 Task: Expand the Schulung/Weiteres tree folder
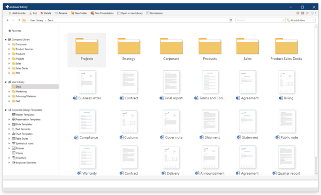click(x=9, y=96)
